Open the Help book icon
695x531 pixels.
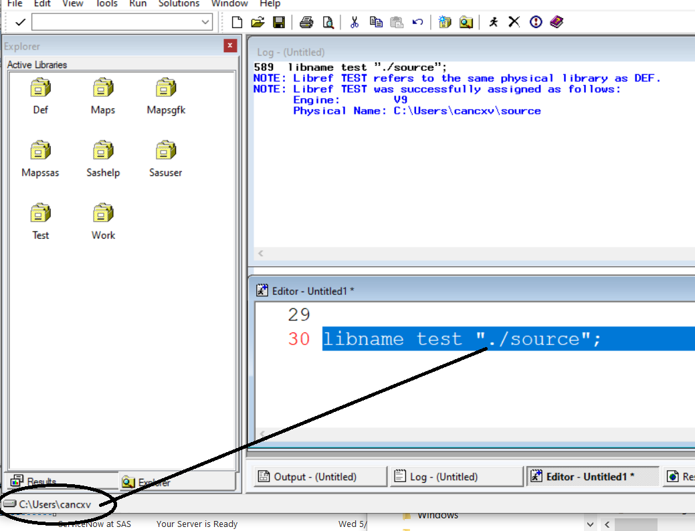pos(557,22)
